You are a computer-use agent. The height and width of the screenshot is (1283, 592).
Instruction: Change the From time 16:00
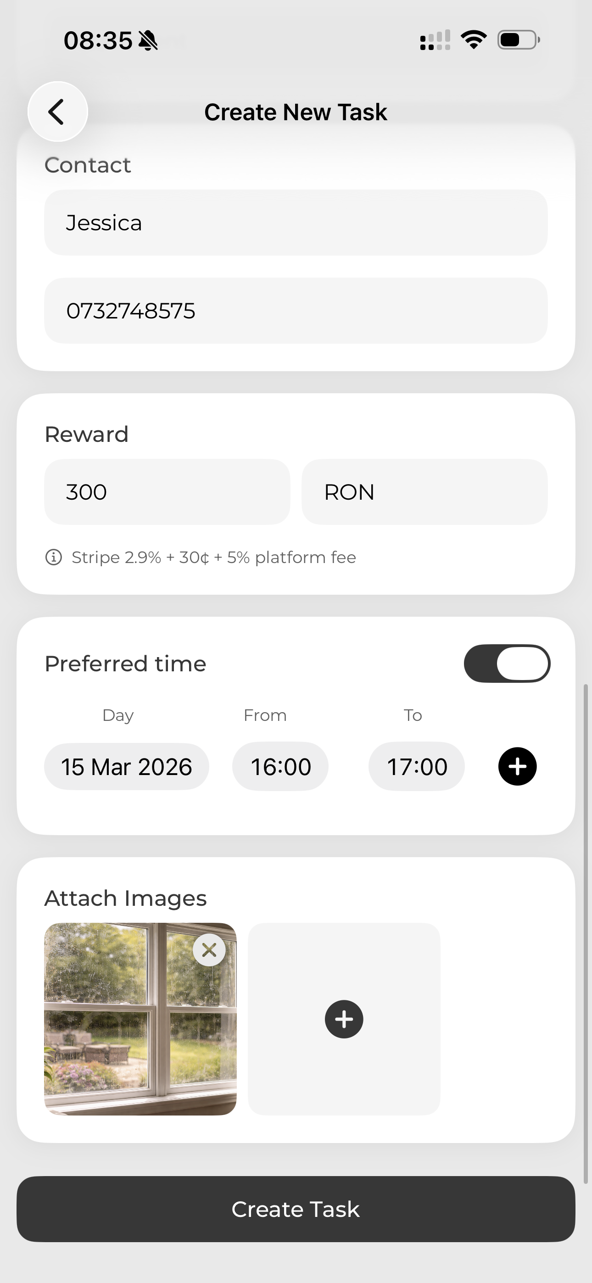(280, 766)
